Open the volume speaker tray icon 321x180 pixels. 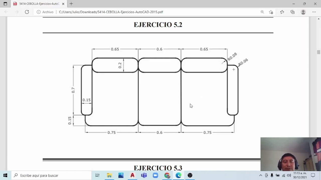(289, 175)
